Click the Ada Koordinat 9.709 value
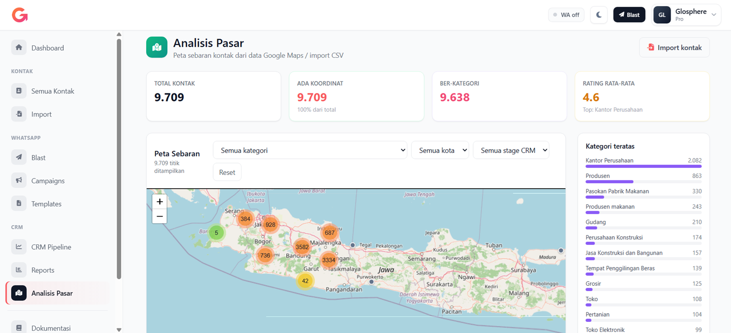Viewport: 731px width, 333px height. click(312, 97)
